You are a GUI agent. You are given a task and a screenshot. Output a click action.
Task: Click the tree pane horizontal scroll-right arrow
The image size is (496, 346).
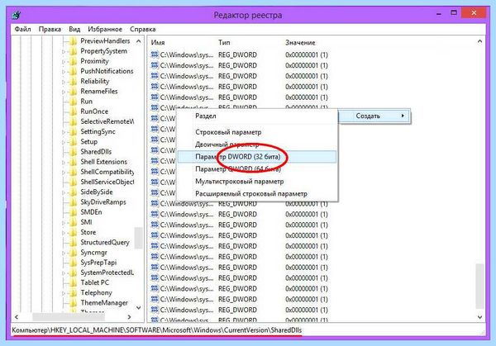129,316
